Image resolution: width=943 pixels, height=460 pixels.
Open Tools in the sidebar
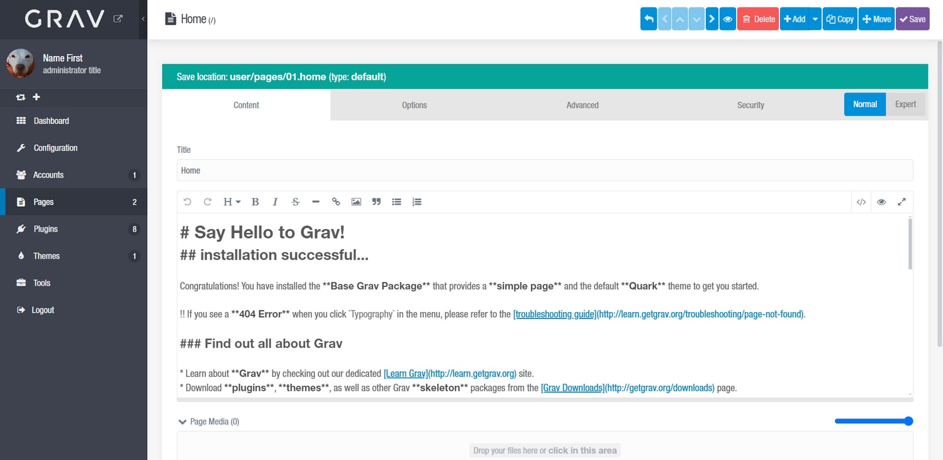coord(74,283)
